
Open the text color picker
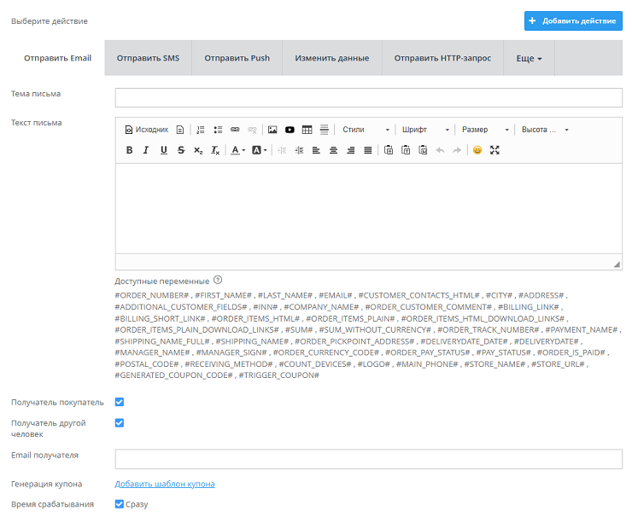click(x=238, y=150)
